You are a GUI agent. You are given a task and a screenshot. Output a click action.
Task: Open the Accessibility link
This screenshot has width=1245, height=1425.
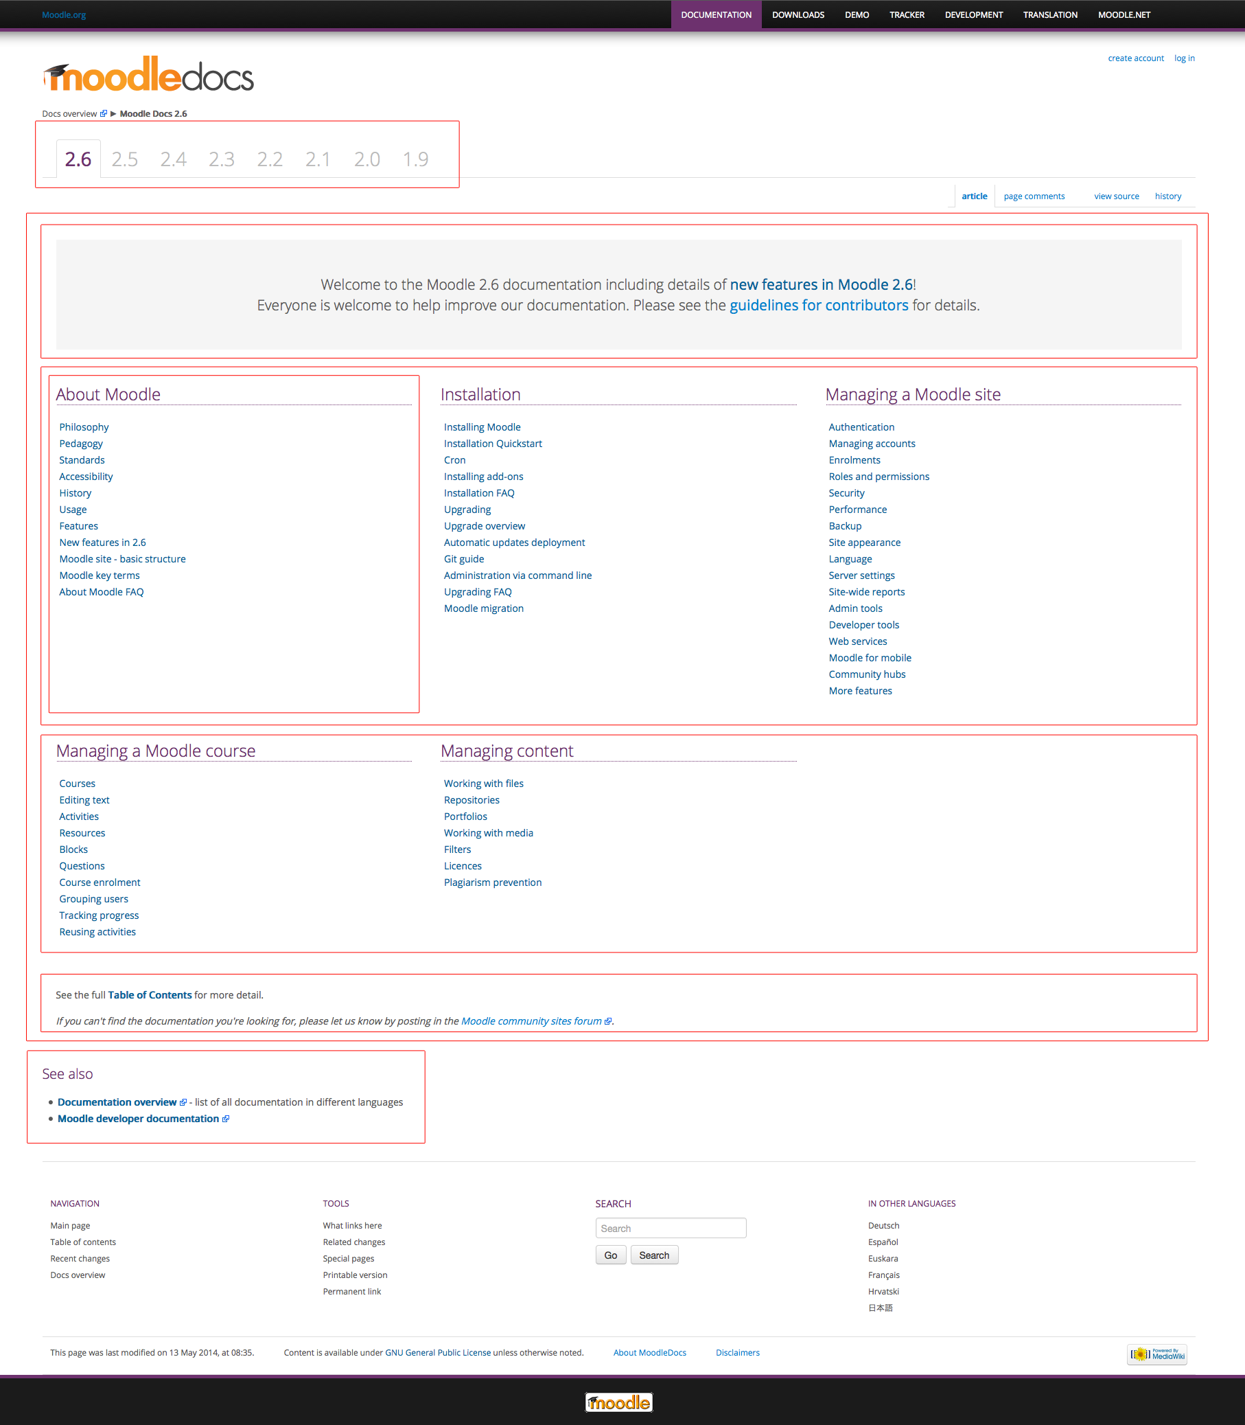(x=86, y=476)
